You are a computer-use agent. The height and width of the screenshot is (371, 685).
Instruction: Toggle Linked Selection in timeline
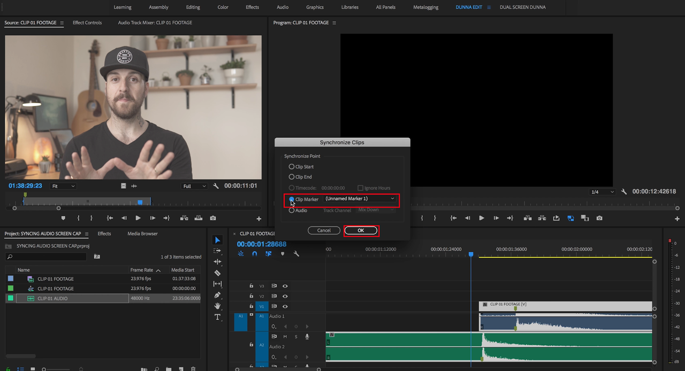269,254
